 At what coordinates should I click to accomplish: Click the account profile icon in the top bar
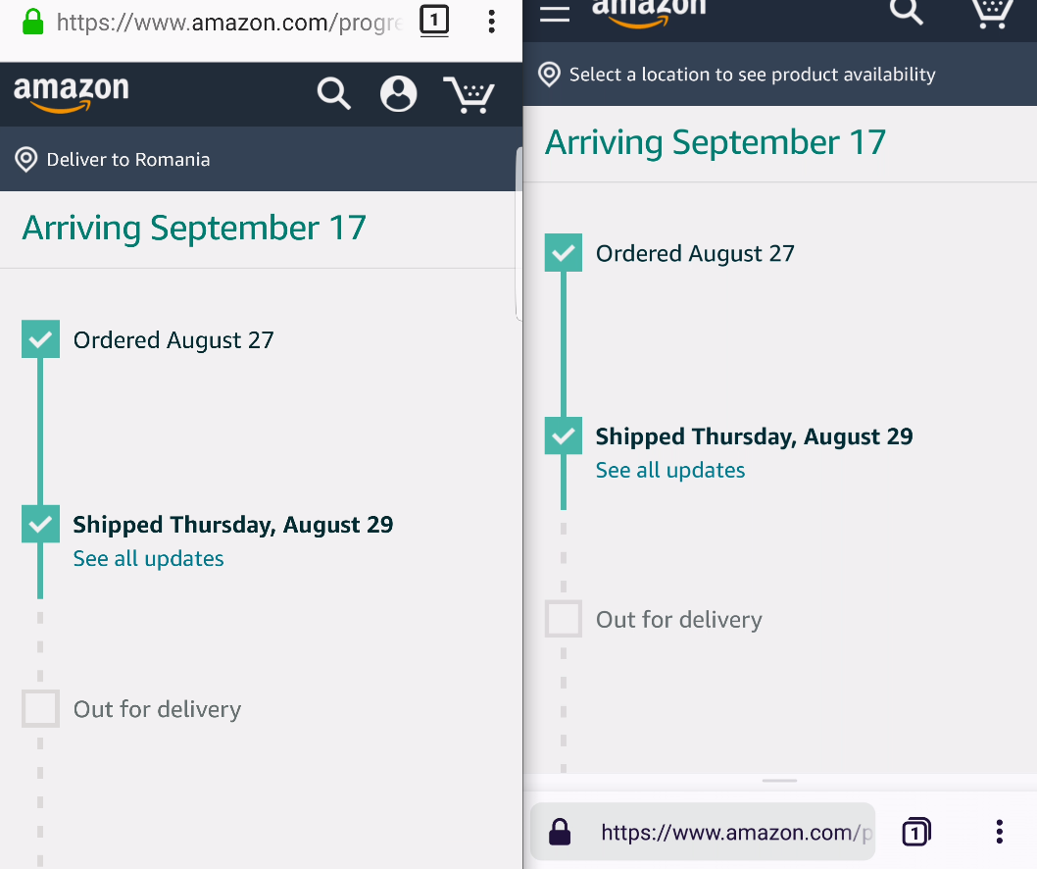pos(398,94)
